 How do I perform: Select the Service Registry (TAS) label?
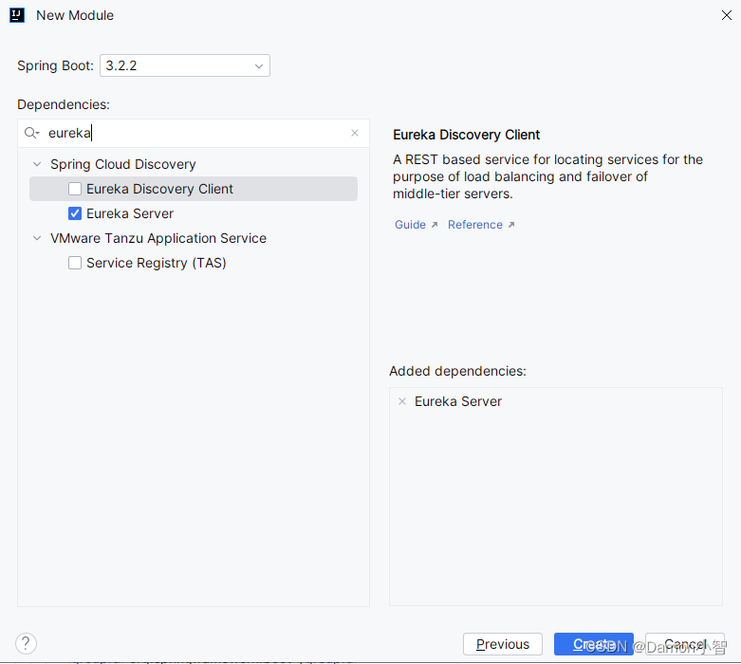(157, 263)
